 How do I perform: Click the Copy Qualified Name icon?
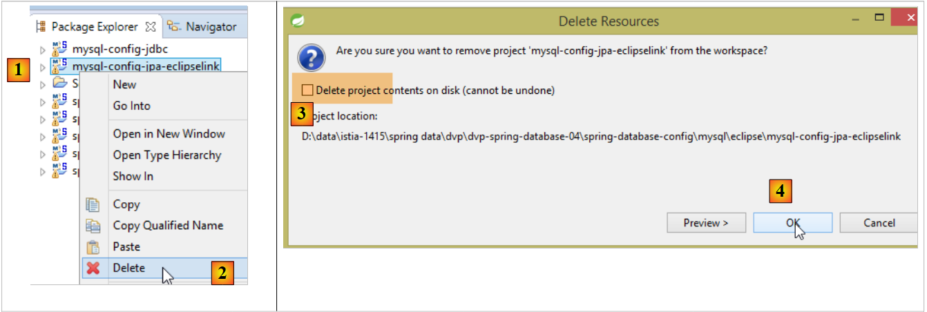[x=93, y=226]
